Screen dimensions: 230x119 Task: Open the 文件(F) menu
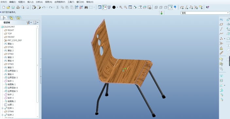click(4, 2)
